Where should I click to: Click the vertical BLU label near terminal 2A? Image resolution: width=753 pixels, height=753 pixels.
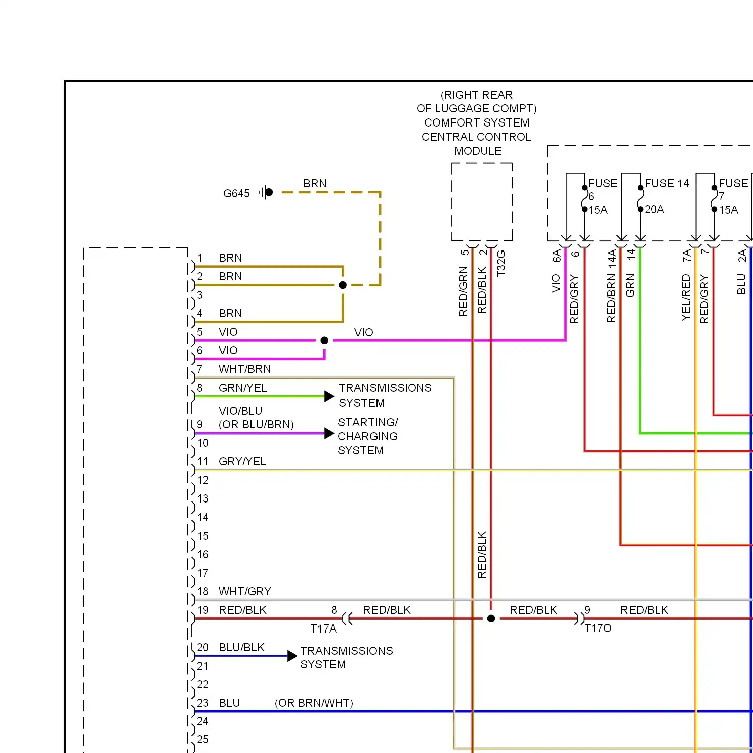tap(741, 284)
